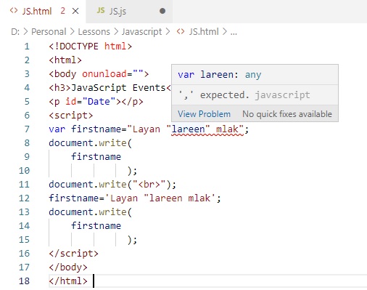
Task: Switch to the JS.js tab
Action: pos(129,11)
